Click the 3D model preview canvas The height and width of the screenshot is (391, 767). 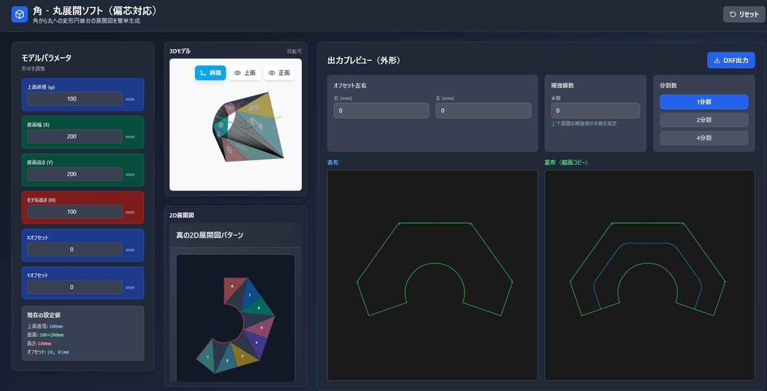pyautogui.click(x=236, y=124)
